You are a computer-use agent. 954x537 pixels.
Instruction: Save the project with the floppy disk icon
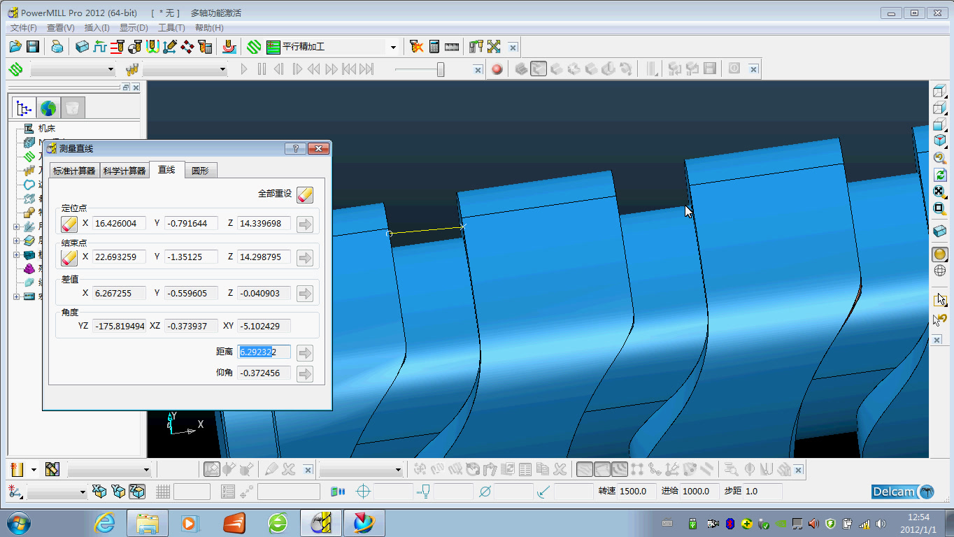coord(33,47)
